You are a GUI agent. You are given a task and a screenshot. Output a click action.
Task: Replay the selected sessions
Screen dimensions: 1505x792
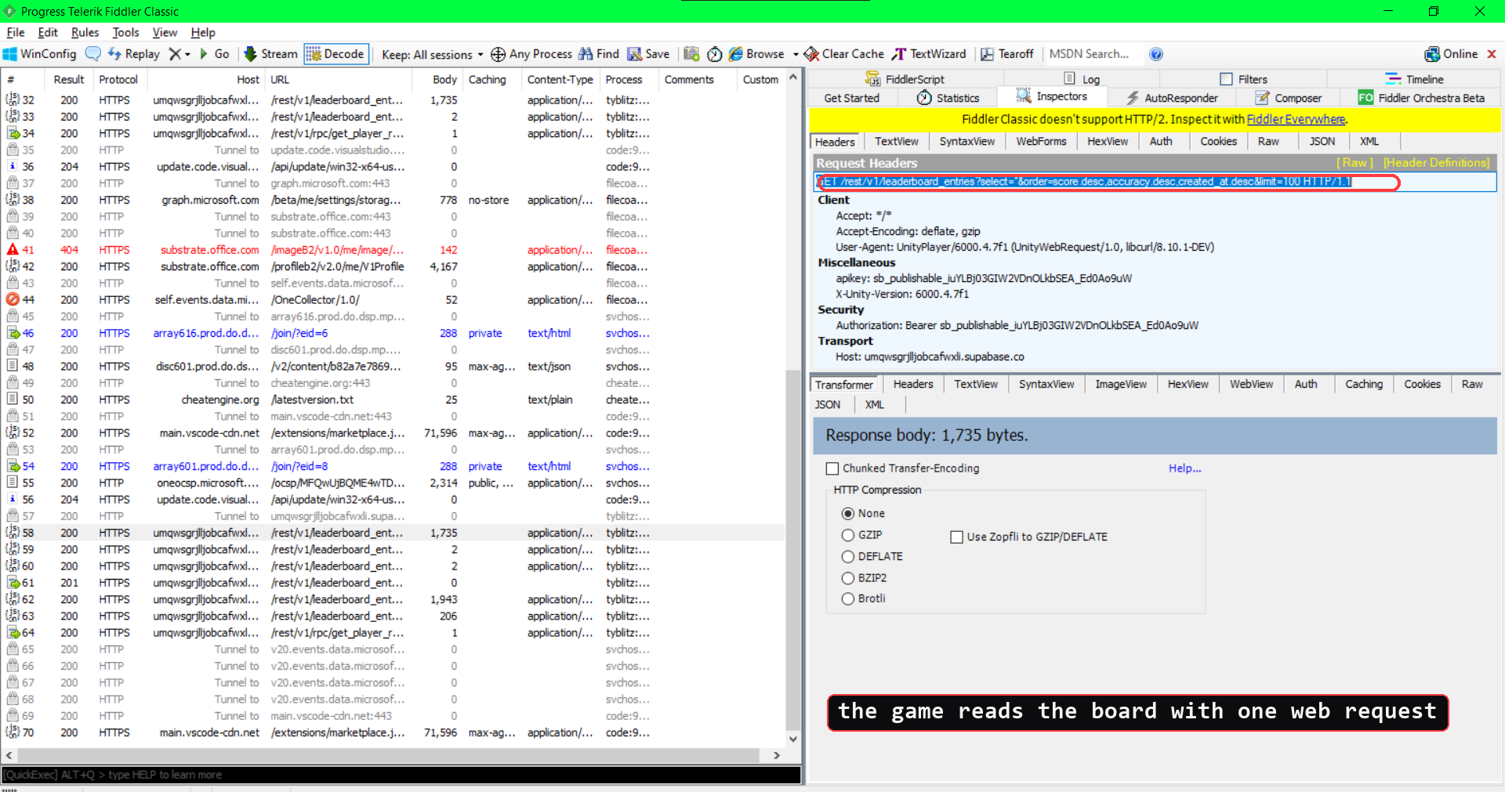134,54
